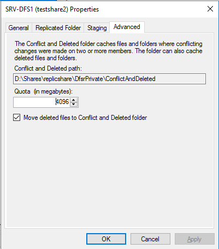Viewport: 219px width, 249px height.
Task: Click the 'Conflict and Deleted path:' label
Action: point(48,68)
